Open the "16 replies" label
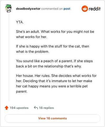The image size is (105, 127). pyautogui.click(x=46, y=108)
